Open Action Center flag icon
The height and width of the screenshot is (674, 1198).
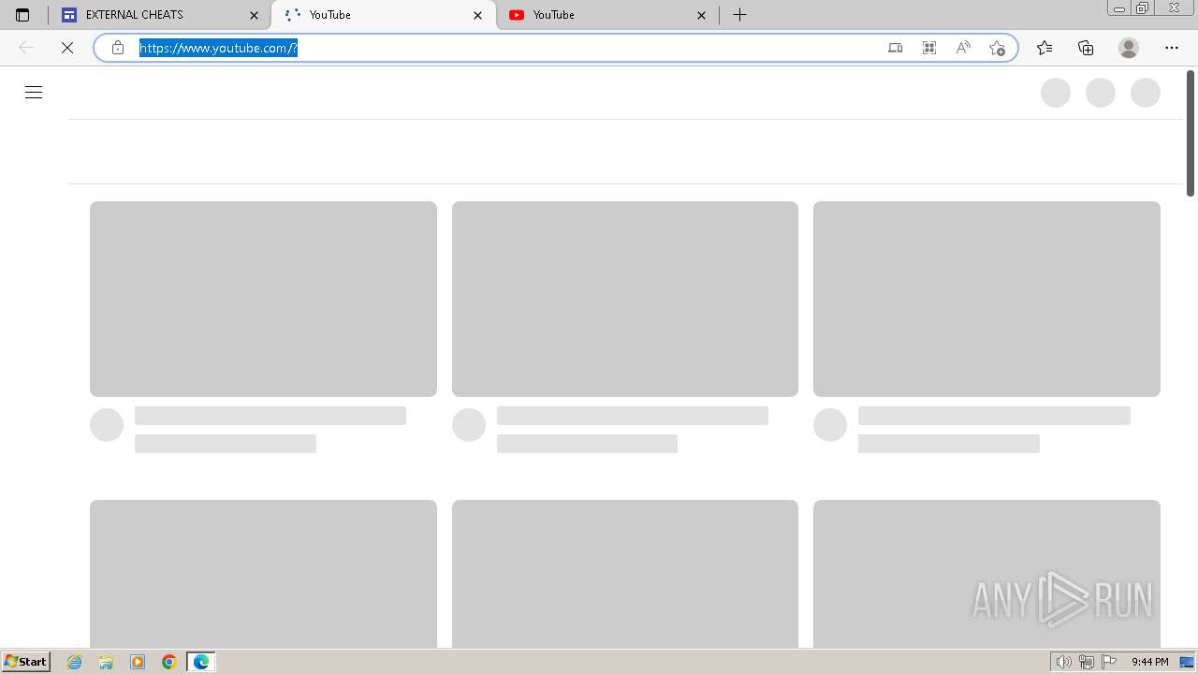tap(1109, 662)
